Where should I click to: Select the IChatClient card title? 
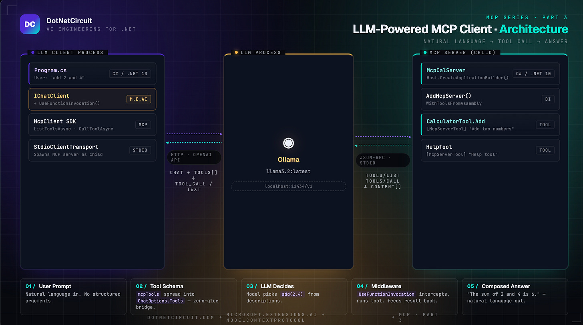click(x=52, y=96)
